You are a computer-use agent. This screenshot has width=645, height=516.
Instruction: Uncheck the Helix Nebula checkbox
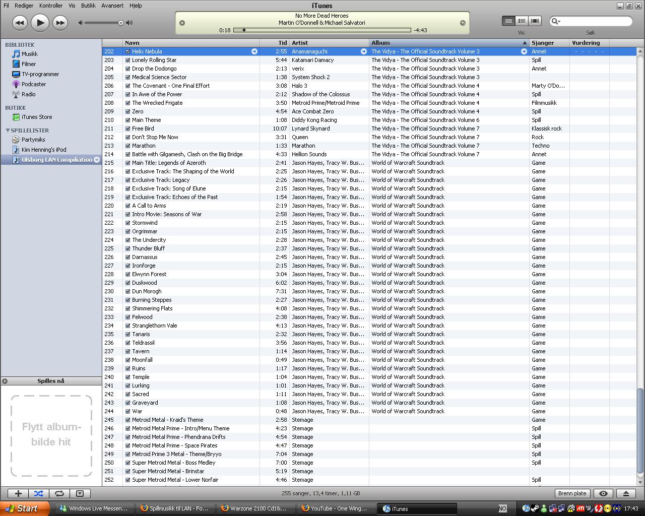click(x=128, y=51)
